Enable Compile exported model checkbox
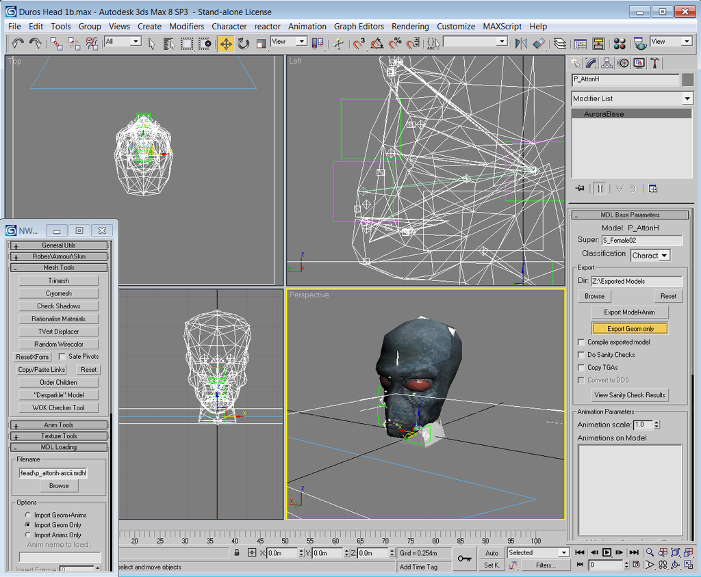Screen dimensions: 701x577 pyautogui.click(x=581, y=342)
